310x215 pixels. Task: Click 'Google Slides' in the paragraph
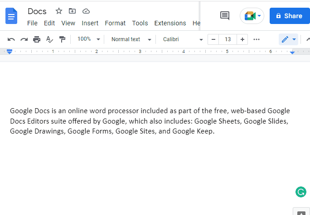[x=265, y=121]
